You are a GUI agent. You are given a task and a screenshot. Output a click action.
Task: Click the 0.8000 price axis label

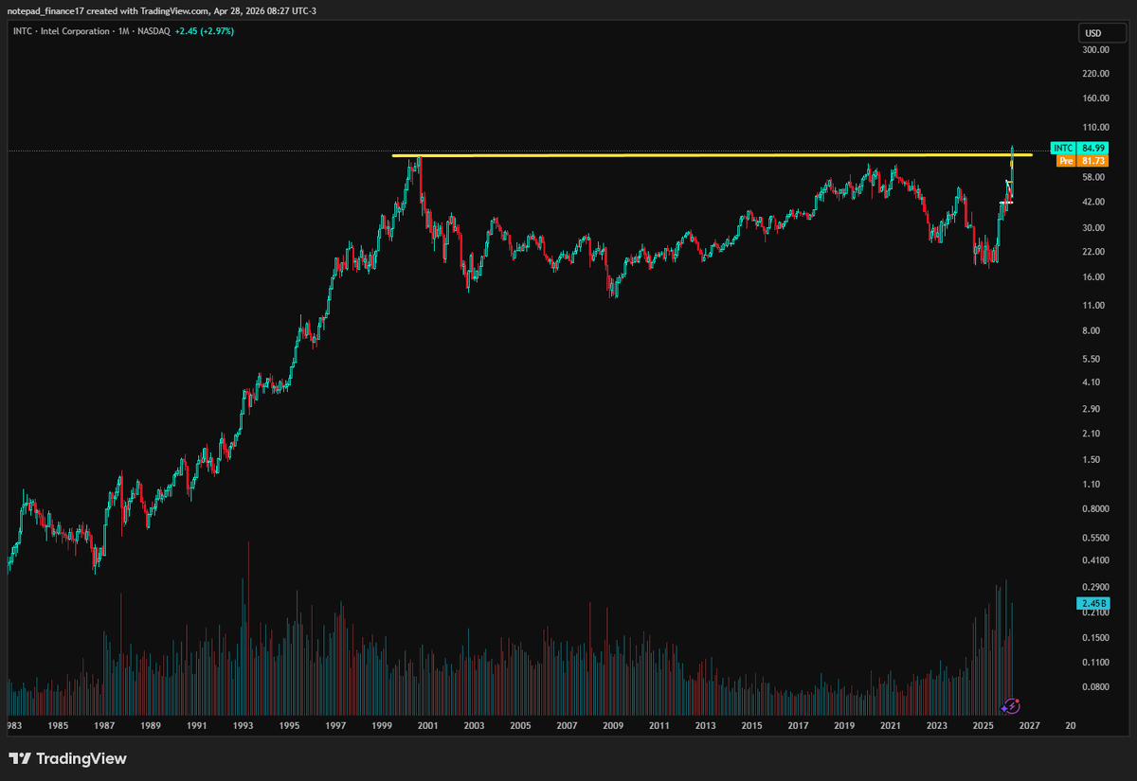tap(1095, 508)
